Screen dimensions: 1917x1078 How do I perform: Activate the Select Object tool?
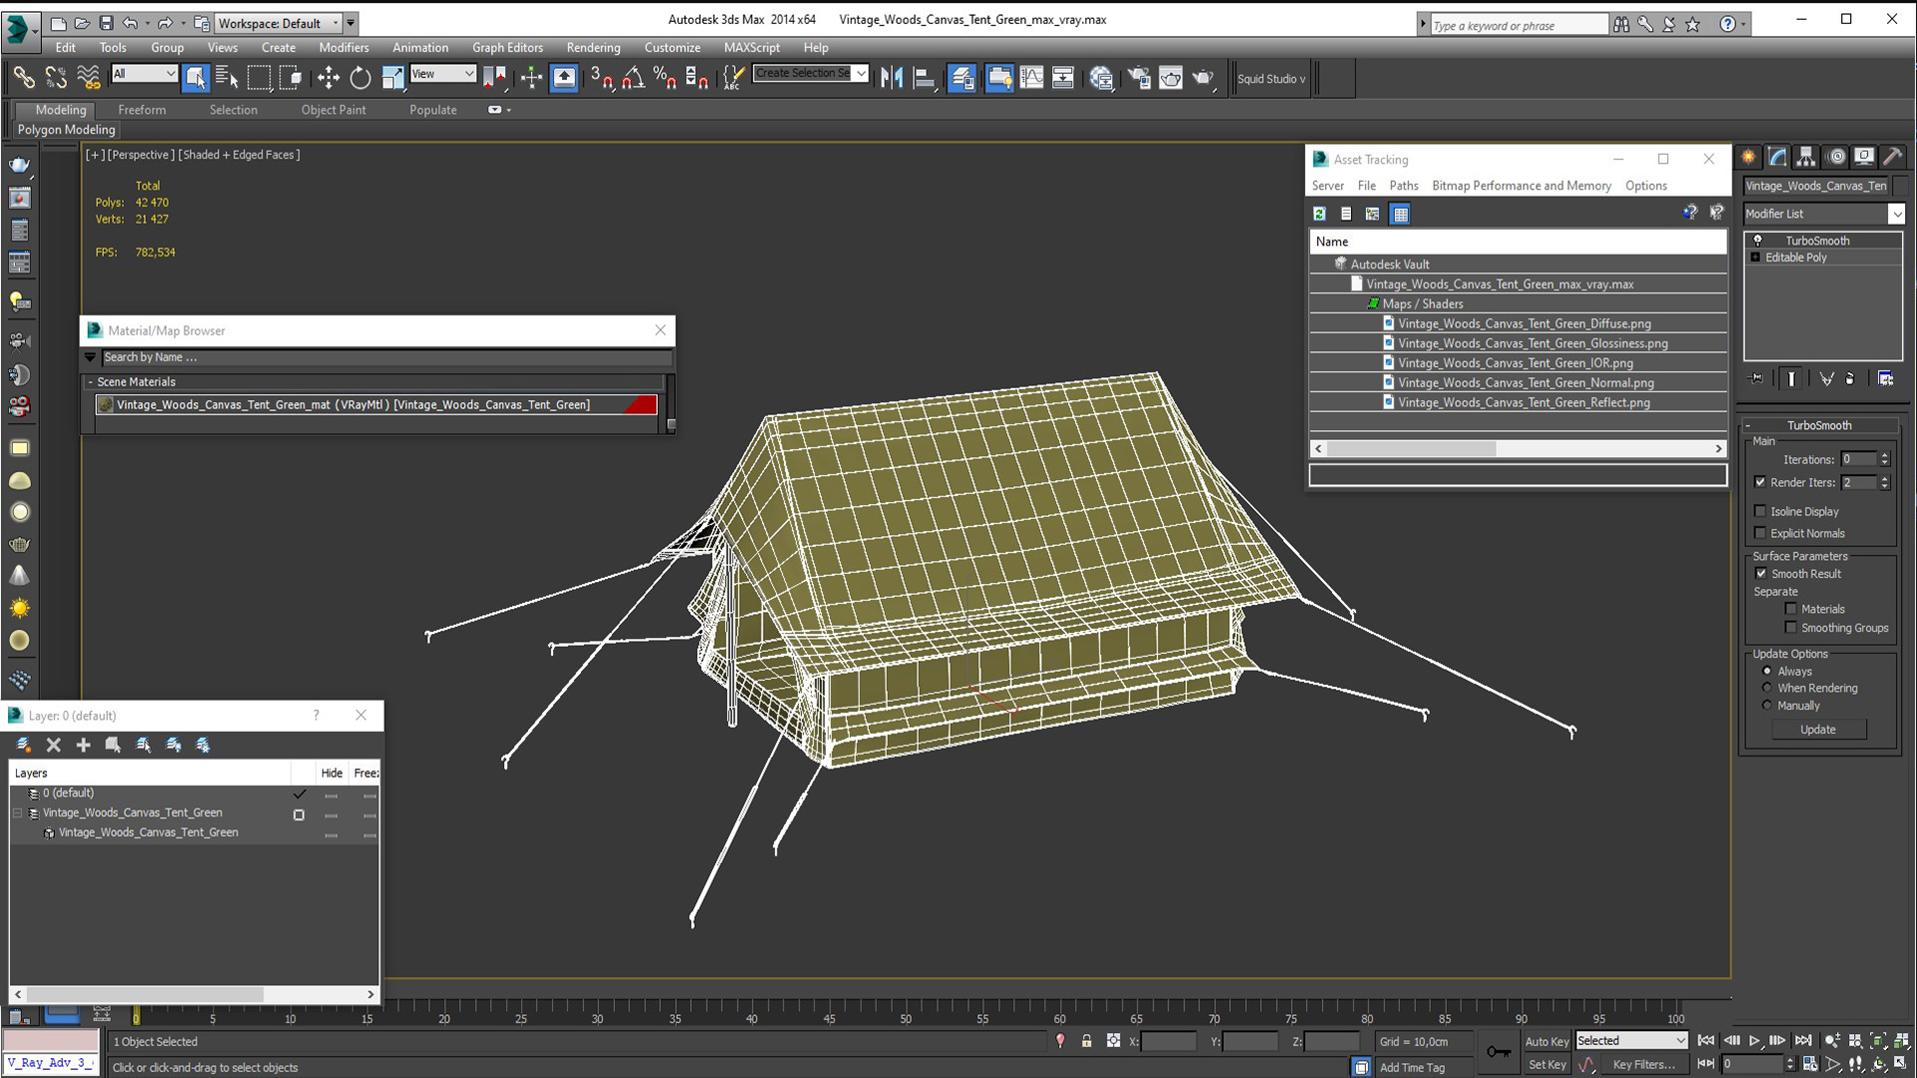[x=196, y=78]
